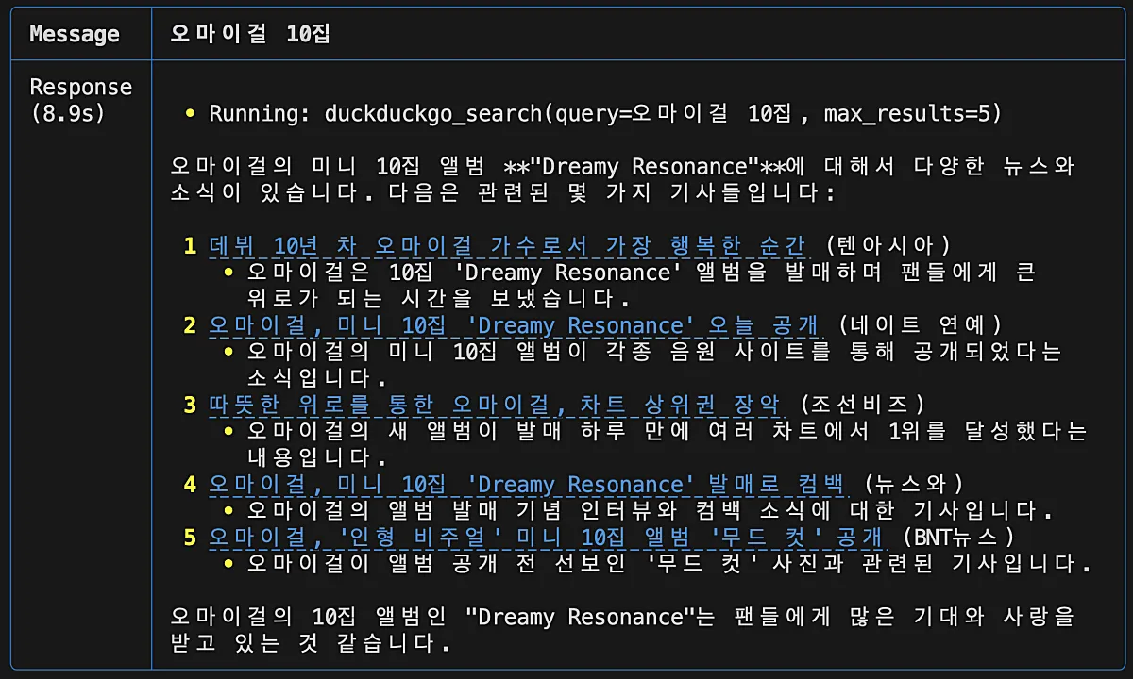This screenshot has height=679, width=1133.
Task: Open link '오마이걸, 인형 비주얼 미니 10집 앨범 무드 컷 공개'
Action: coord(547,538)
